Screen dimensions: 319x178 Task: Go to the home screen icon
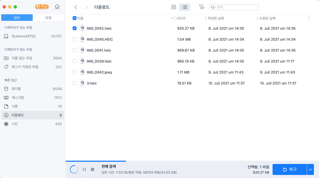coord(57,7)
